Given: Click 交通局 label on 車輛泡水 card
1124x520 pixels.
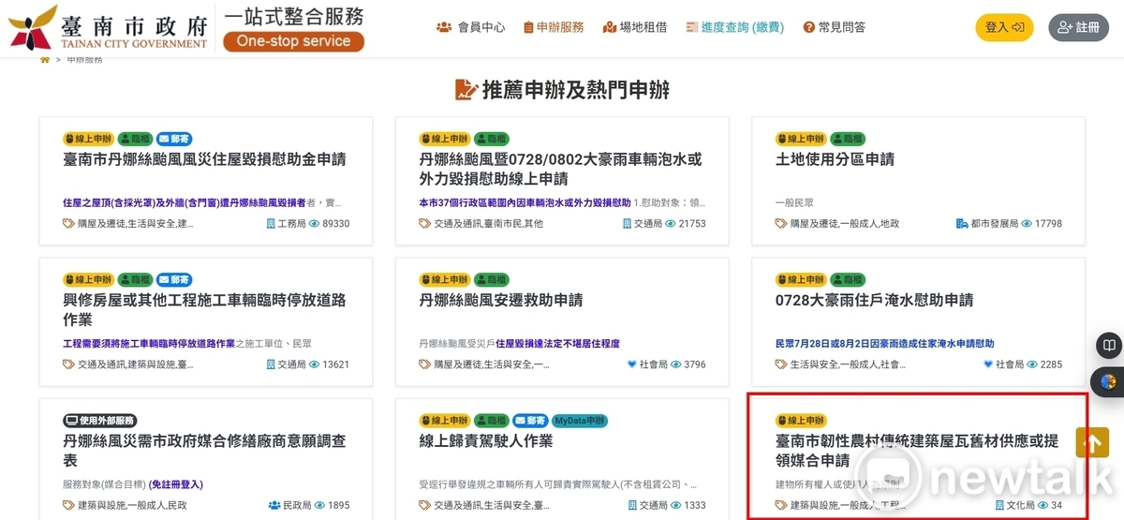Looking at the screenshot, I should [642, 224].
